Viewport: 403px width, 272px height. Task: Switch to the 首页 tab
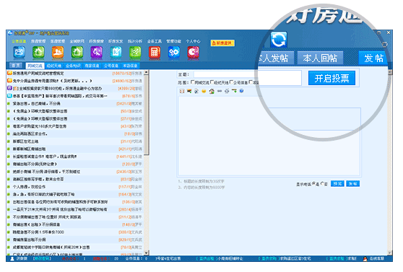pyautogui.click(x=16, y=66)
